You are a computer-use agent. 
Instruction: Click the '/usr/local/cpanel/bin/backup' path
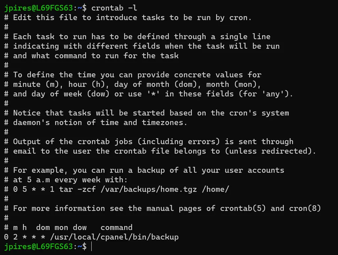coord(114,237)
